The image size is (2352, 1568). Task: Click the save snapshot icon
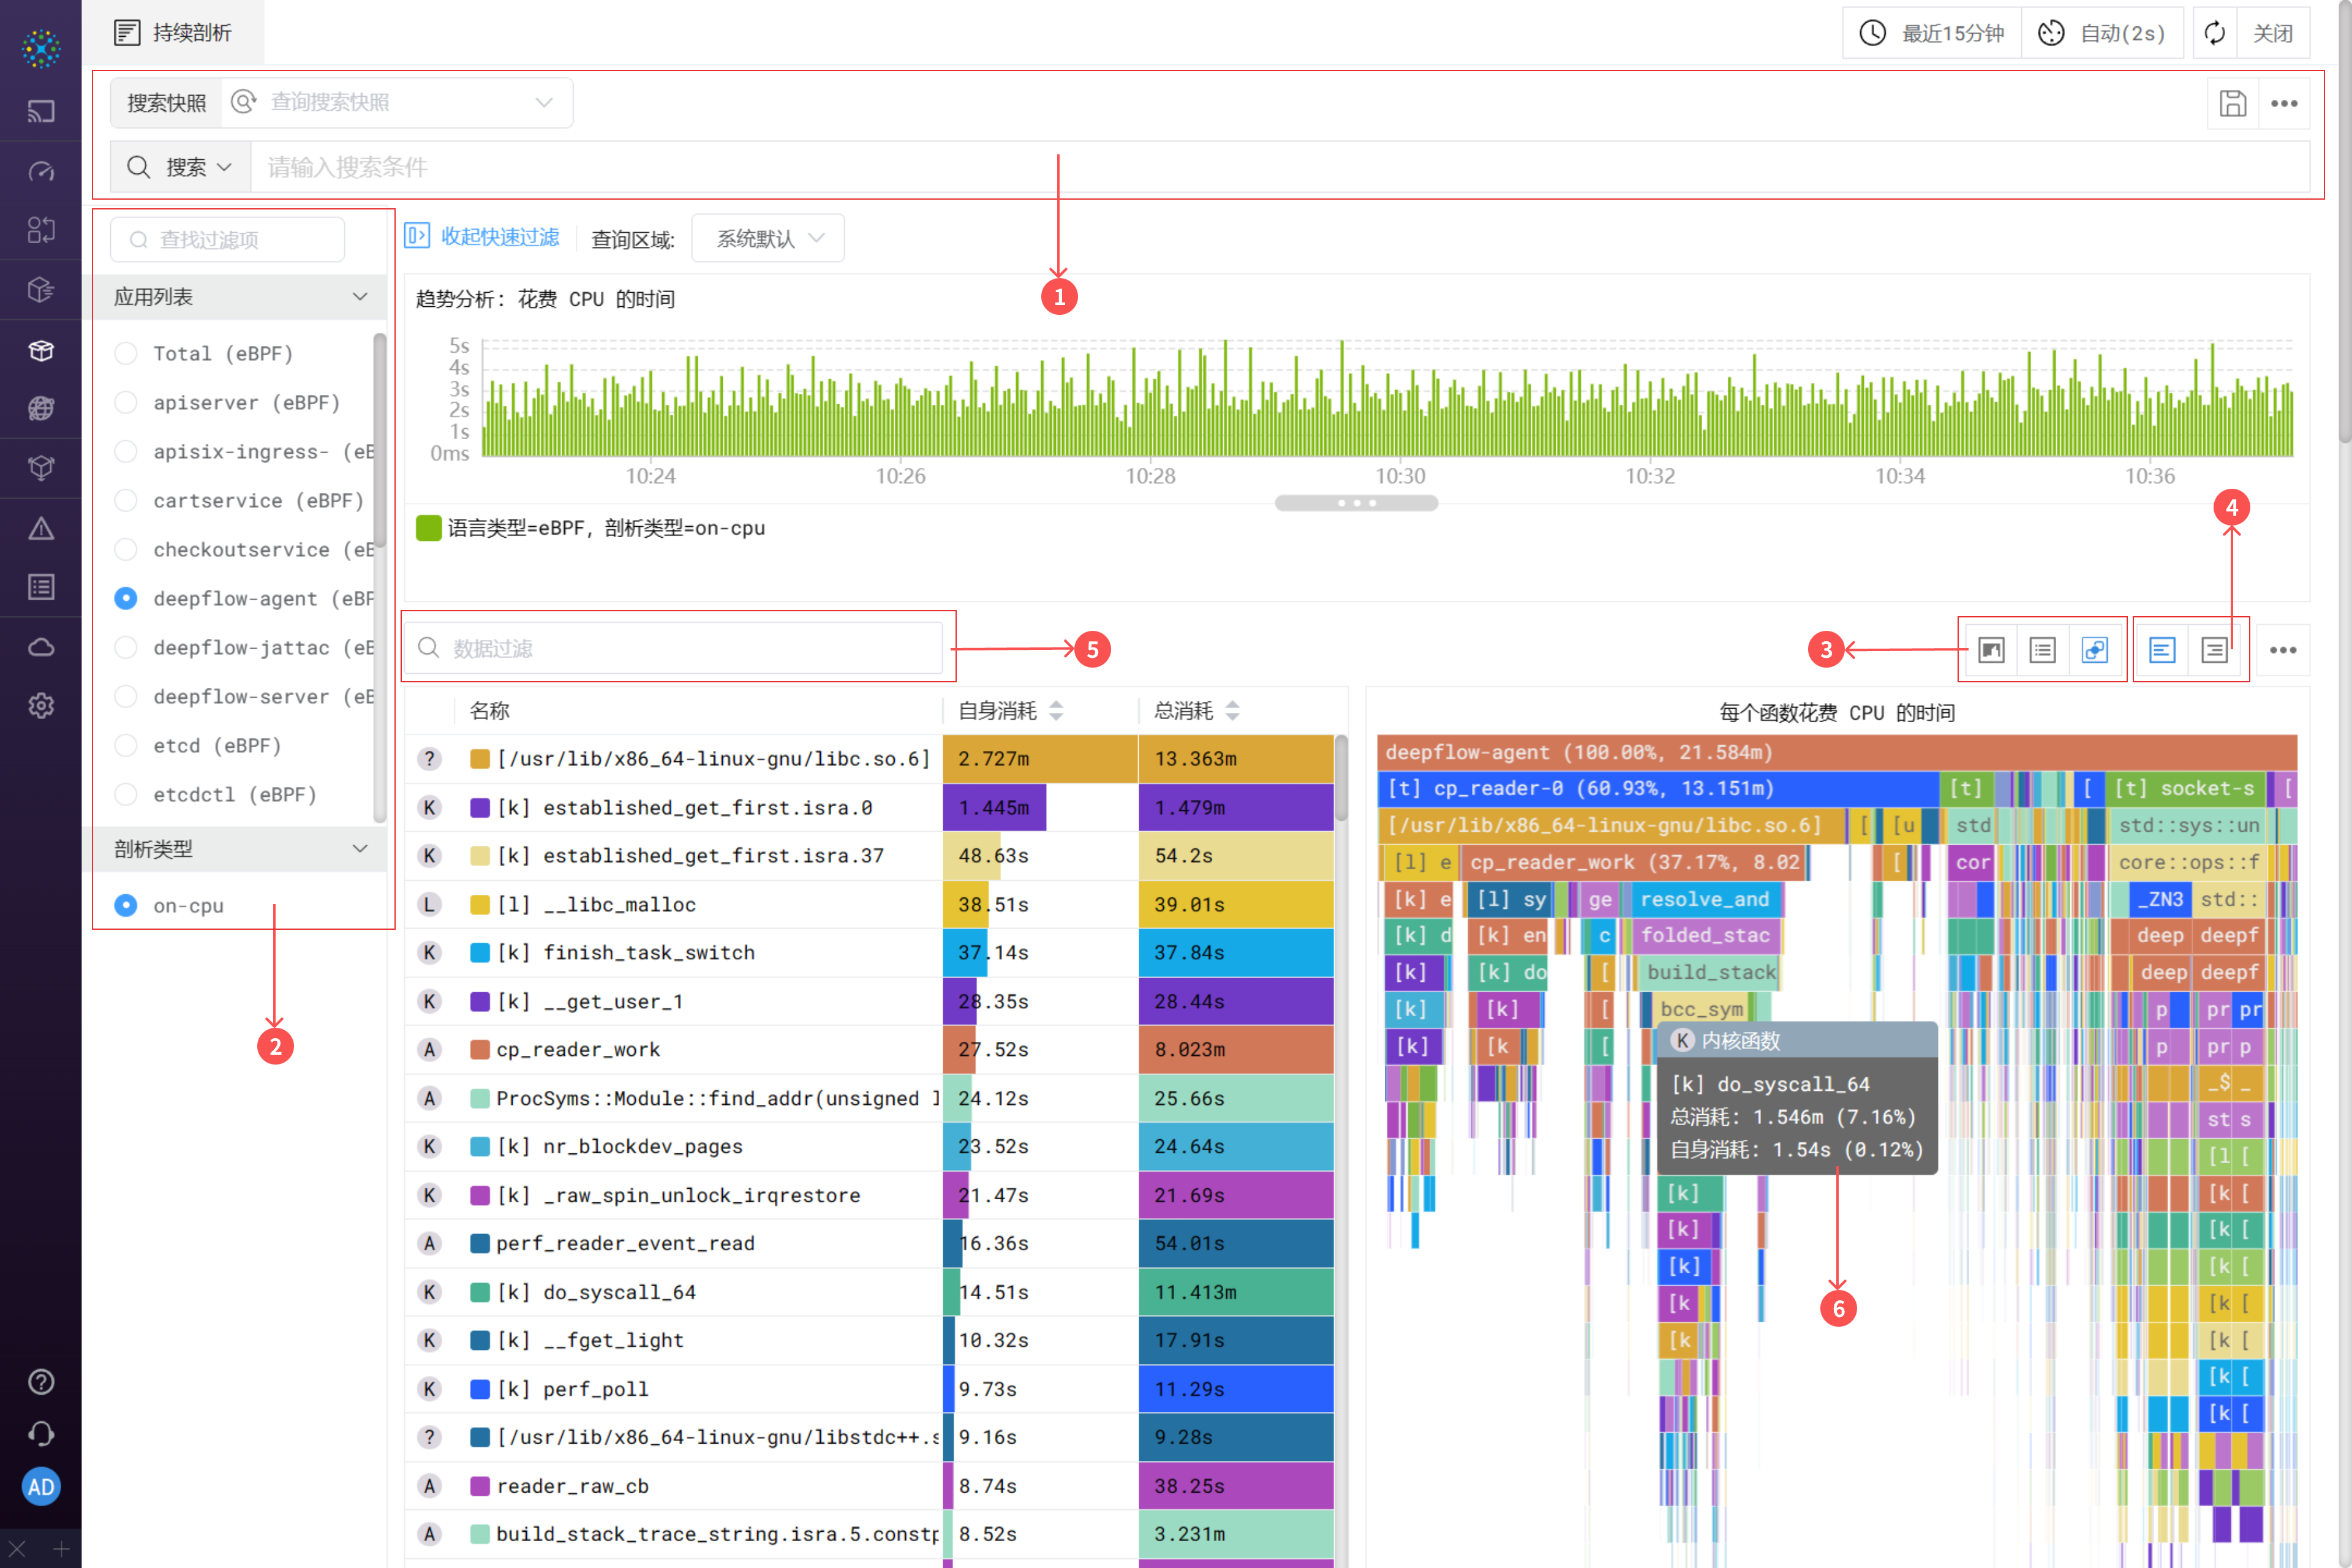[x=2232, y=103]
